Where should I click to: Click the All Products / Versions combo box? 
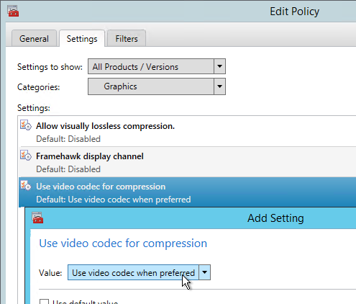(157, 66)
